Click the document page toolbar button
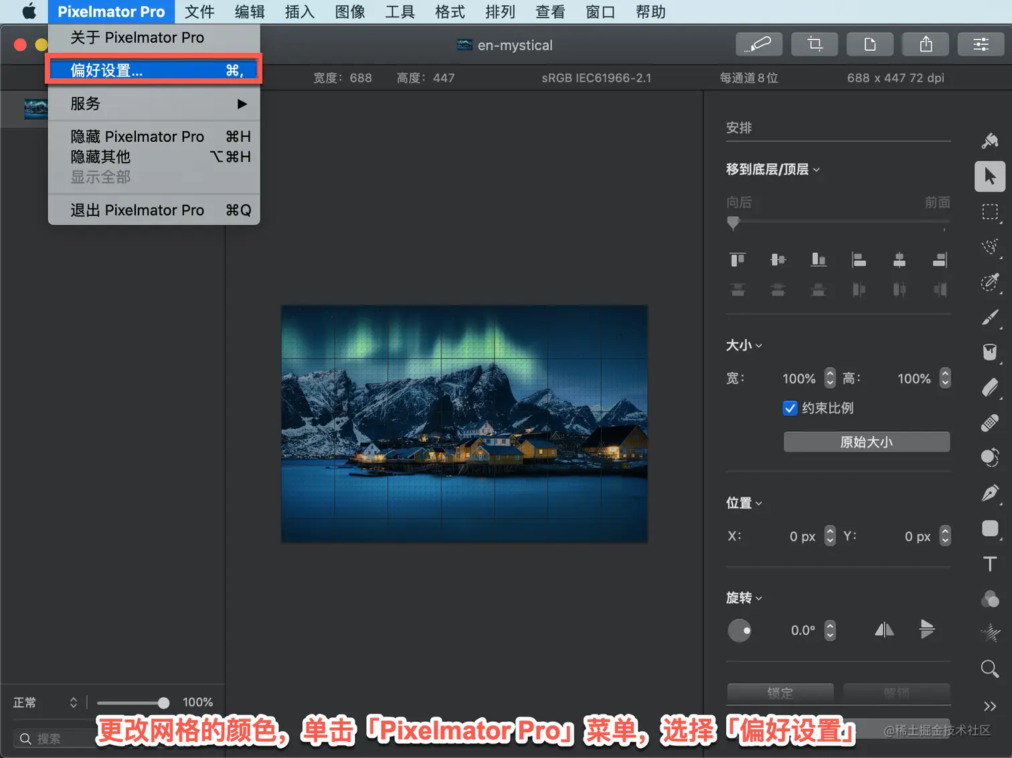 870,44
